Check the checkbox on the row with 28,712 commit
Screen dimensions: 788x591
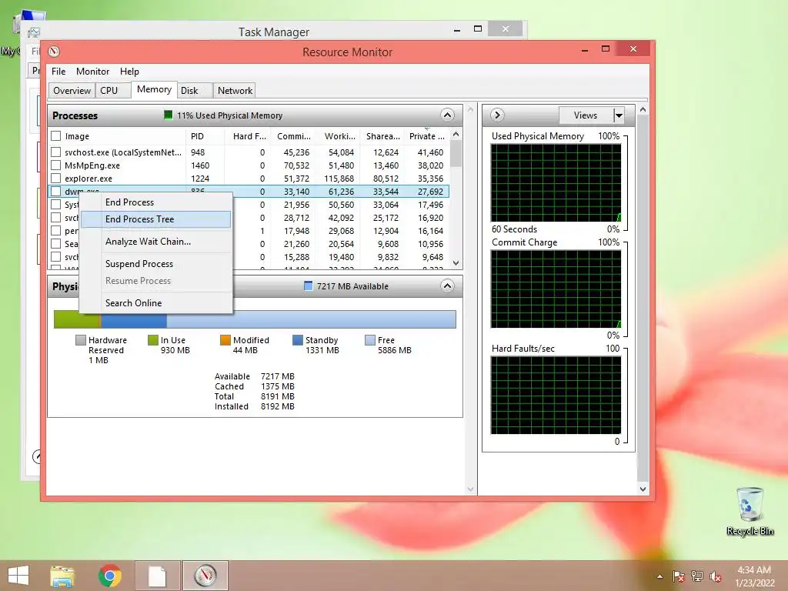55,217
